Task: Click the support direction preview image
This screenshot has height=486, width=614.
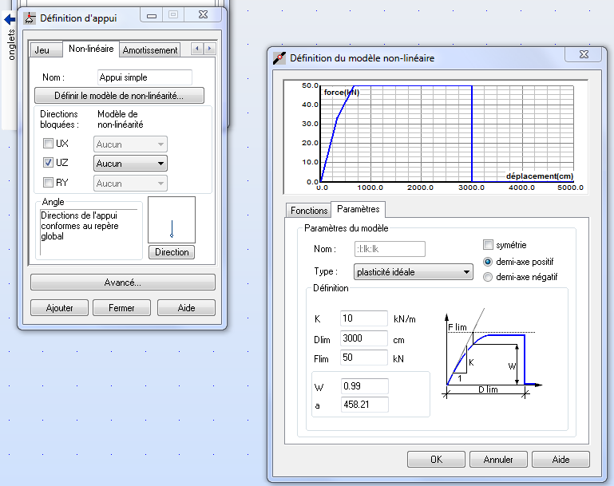Action: pos(172,220)
